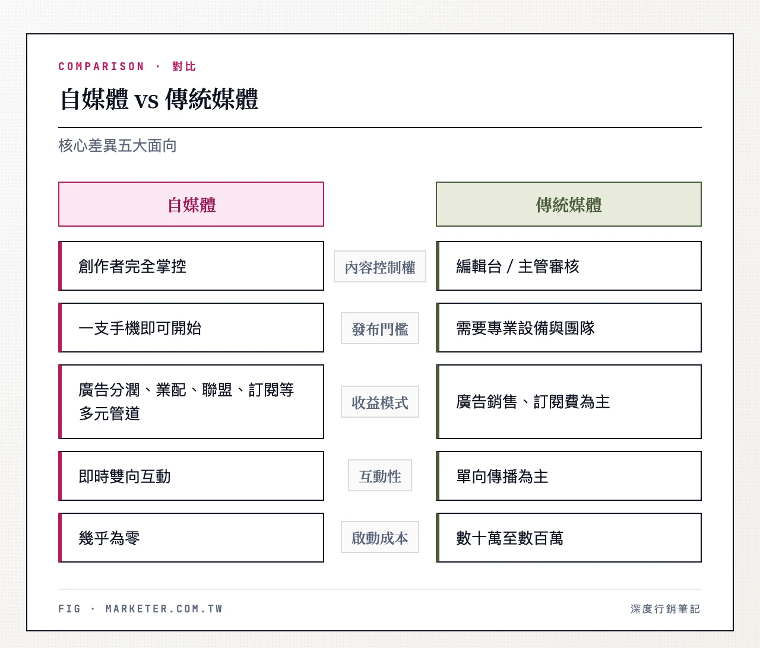Select the 單向傳播為主 cell
The image size is (760, 648).
[x=569, y=476]
